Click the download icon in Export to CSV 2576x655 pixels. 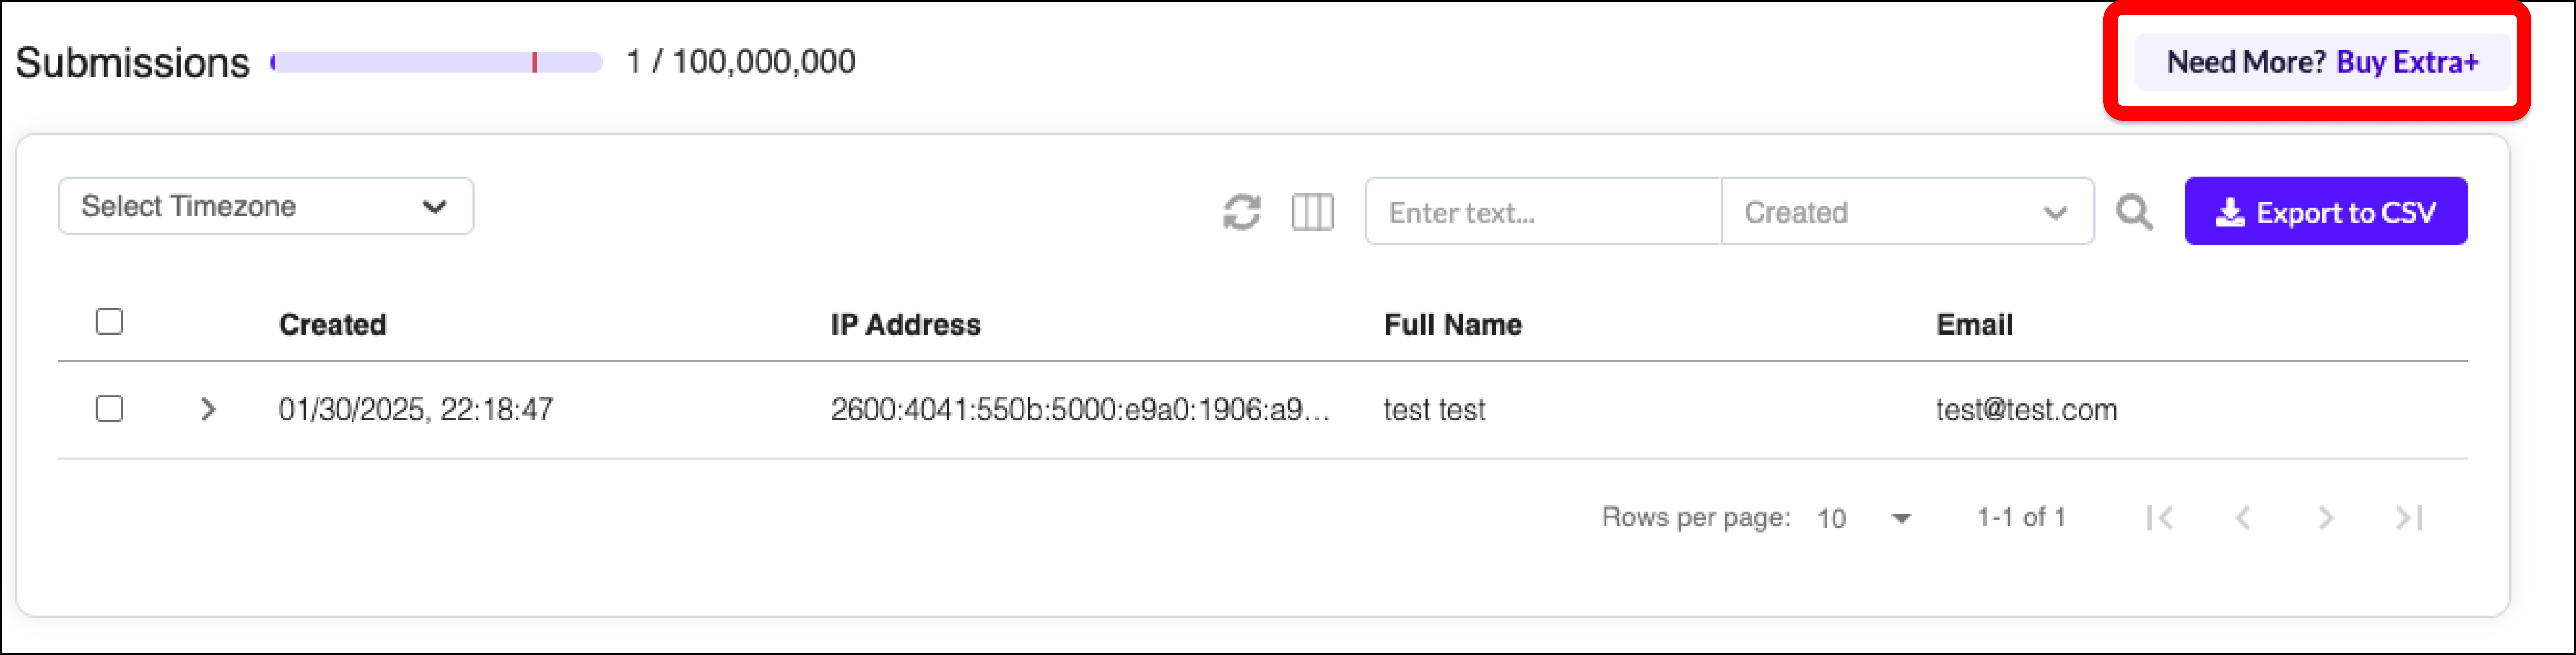pyautogui.click(x=2229, y=212)
